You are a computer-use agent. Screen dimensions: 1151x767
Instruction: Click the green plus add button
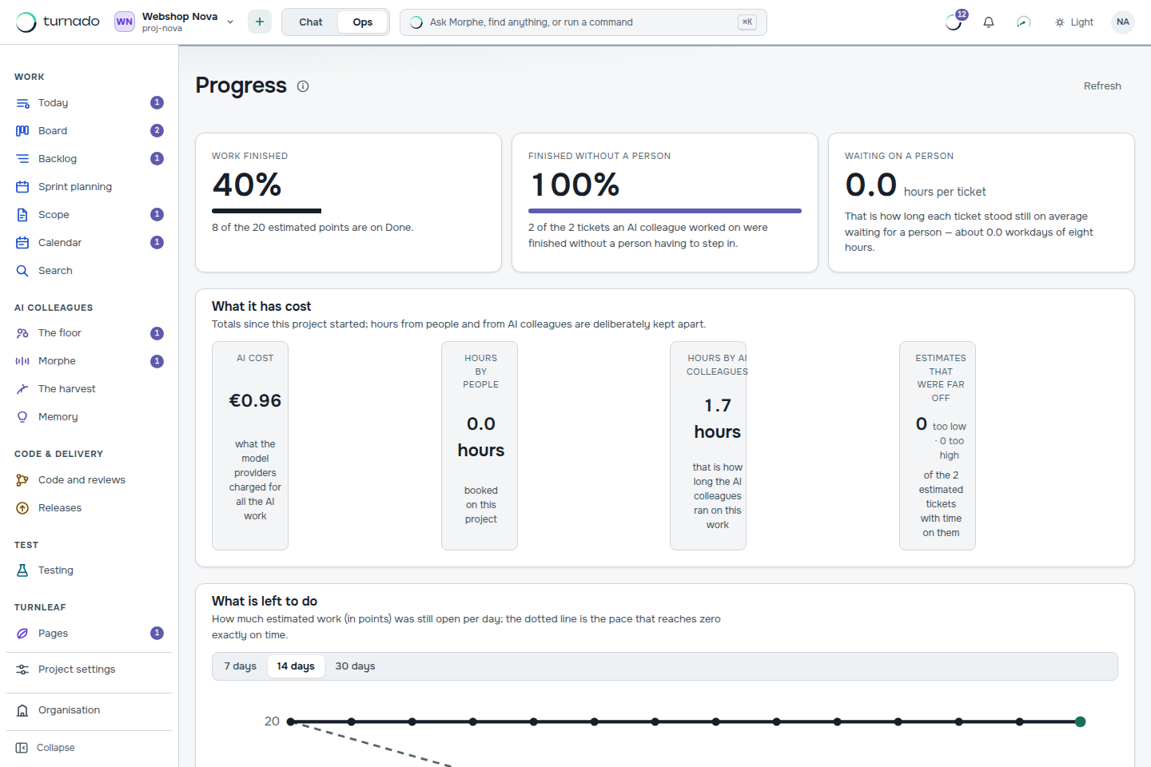[x=260, y=22]
